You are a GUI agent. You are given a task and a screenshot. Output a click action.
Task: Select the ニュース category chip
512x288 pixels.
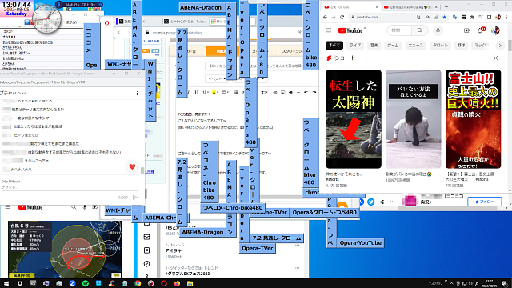click(x=416, y=45)
